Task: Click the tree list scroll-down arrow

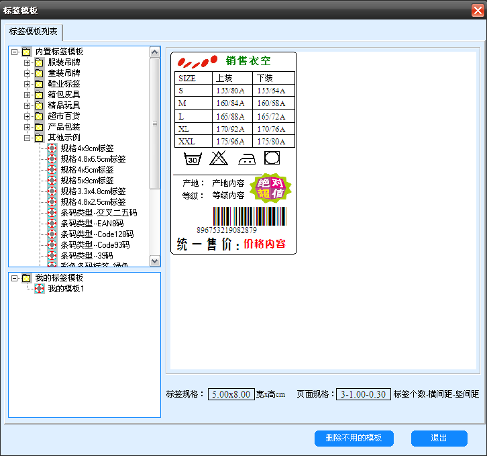Action: click(155, 261)
